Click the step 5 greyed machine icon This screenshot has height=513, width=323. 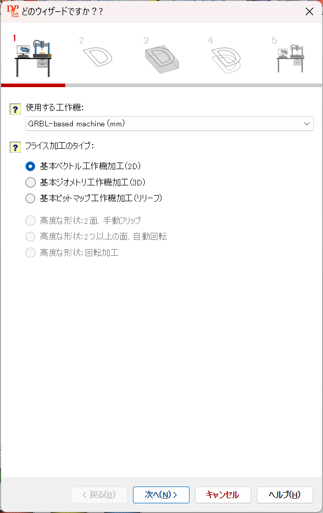(290, 58)
